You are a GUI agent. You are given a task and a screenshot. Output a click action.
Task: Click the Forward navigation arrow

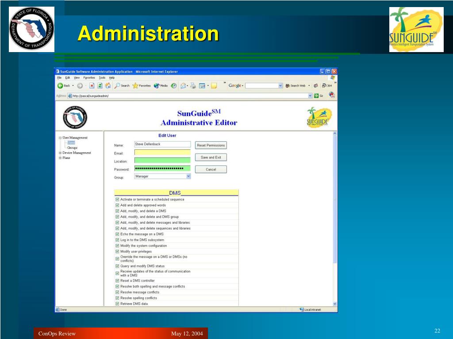(x=80, y=86)
